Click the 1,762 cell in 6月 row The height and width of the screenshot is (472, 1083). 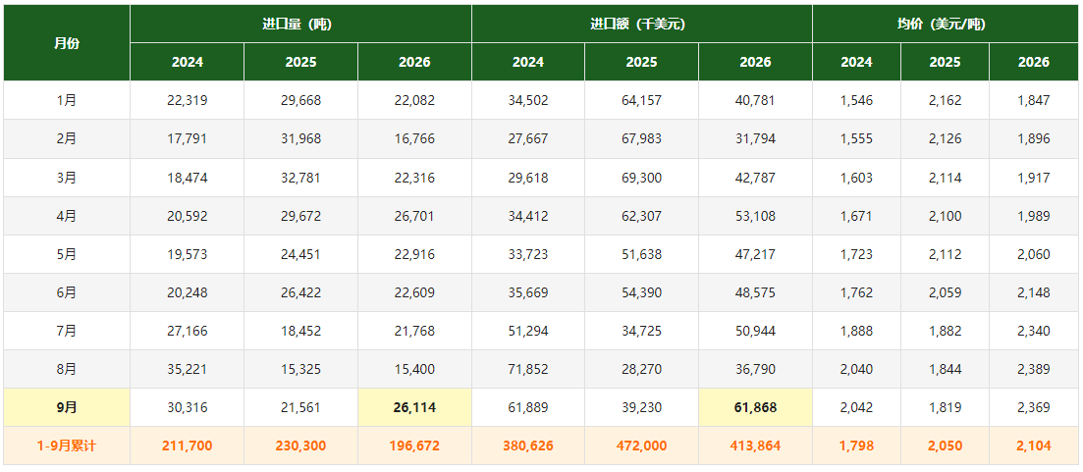856,292
